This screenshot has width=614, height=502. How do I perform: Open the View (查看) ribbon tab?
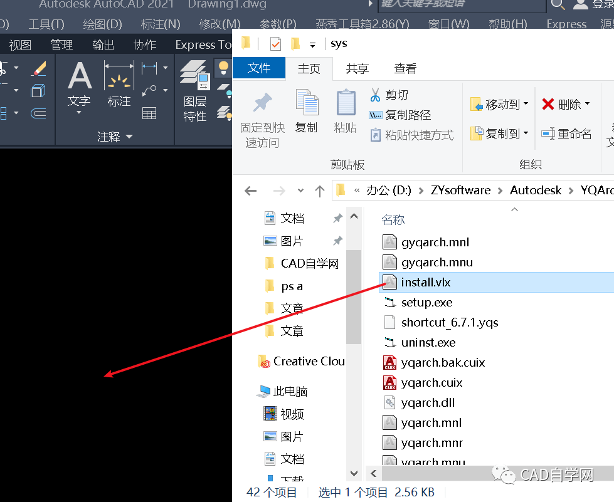point(405,68)
